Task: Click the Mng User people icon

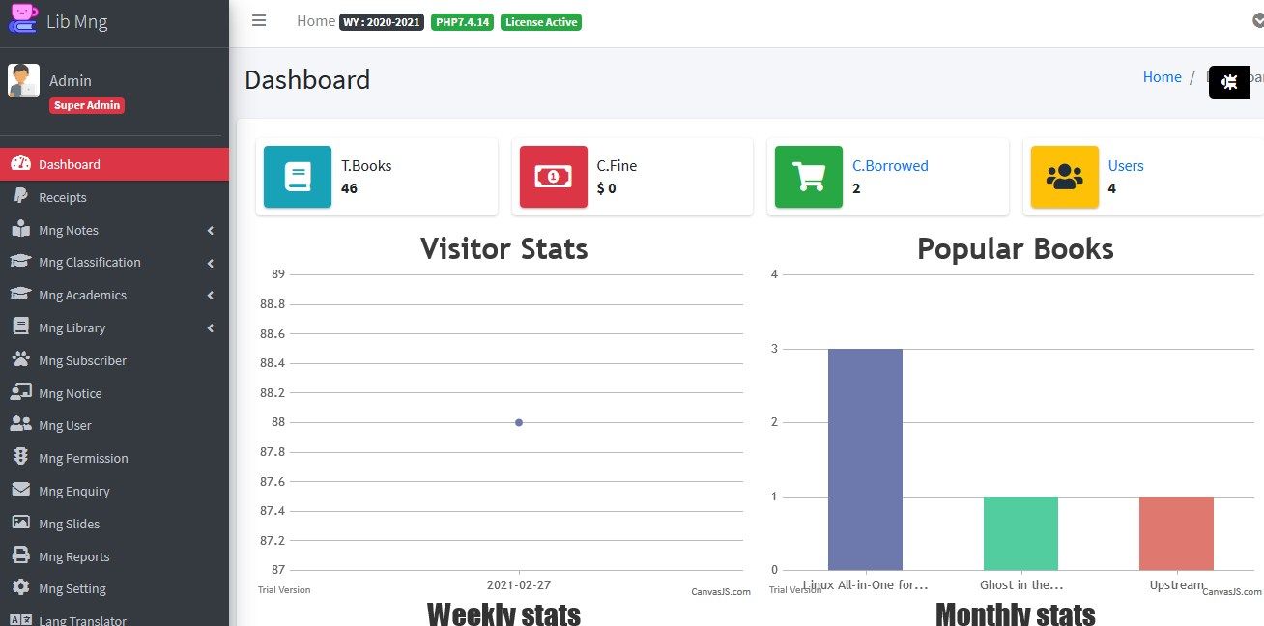Action: (x=20, y=424)
